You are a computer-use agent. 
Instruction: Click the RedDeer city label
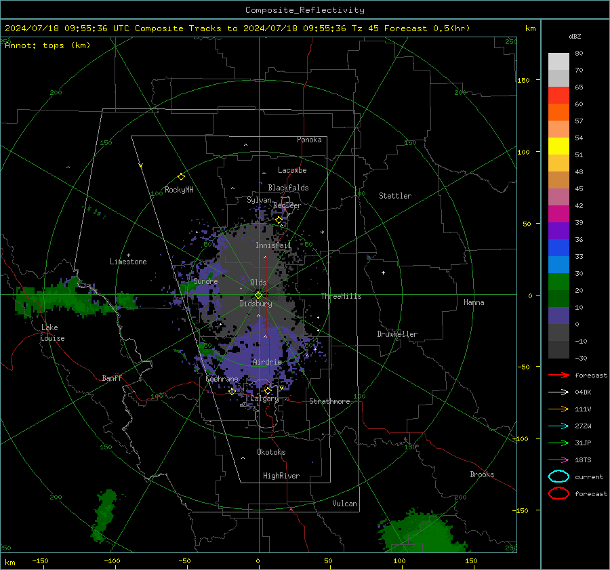(x=287, y=205)
